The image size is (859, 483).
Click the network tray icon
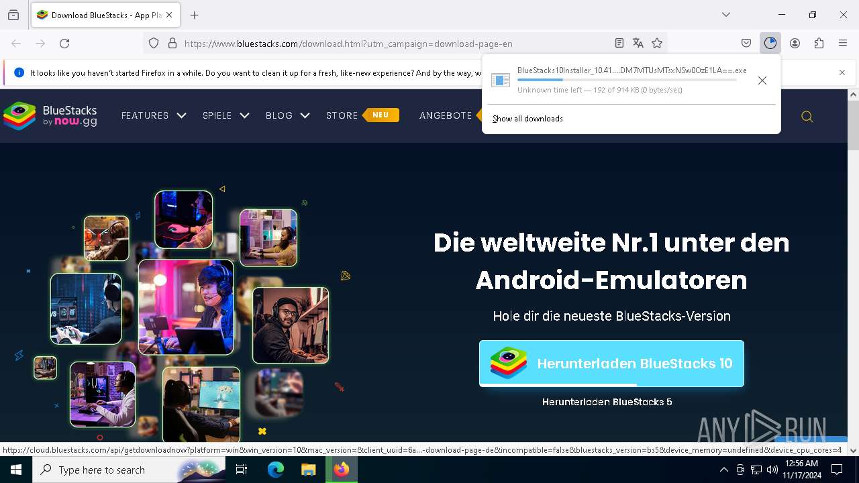coord(756,470)
